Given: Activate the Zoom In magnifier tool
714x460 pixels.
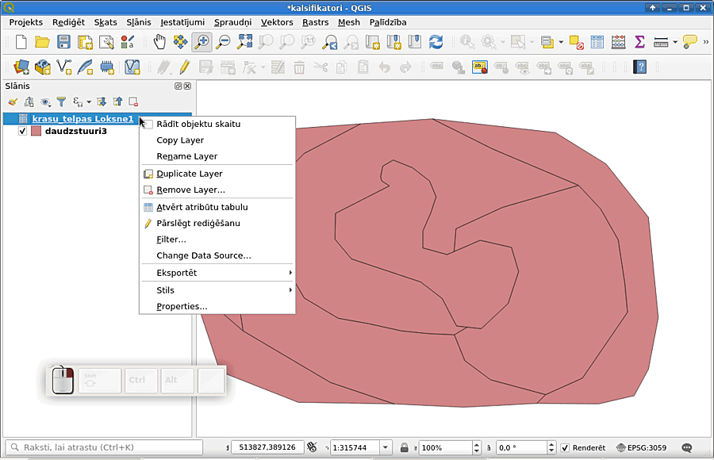Looking at the screenshot, I should pyautogui.click(x=202, y=42).
